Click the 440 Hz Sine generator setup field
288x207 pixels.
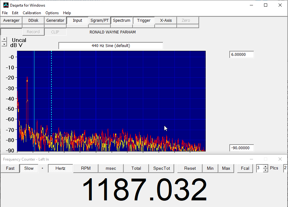click(111, 46)
